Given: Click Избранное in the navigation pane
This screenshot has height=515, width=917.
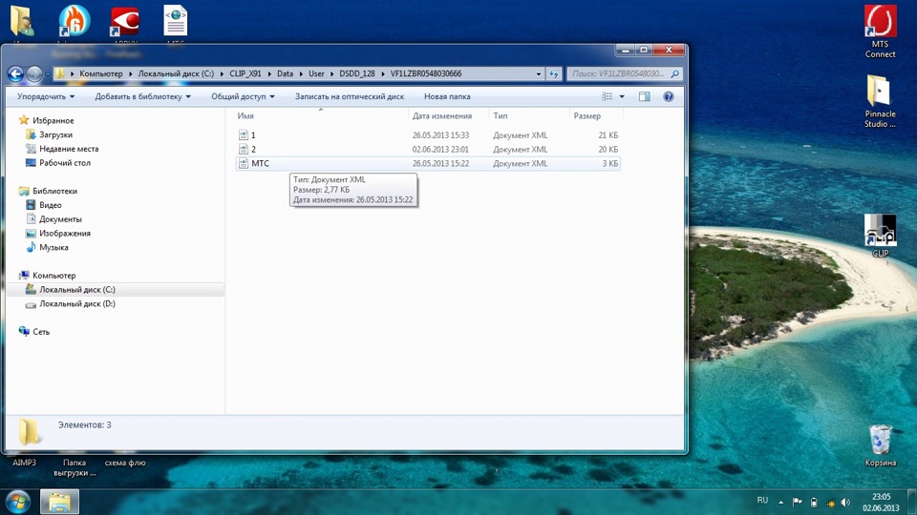Looking at the screenshot, I should click(x=53, y=120).
